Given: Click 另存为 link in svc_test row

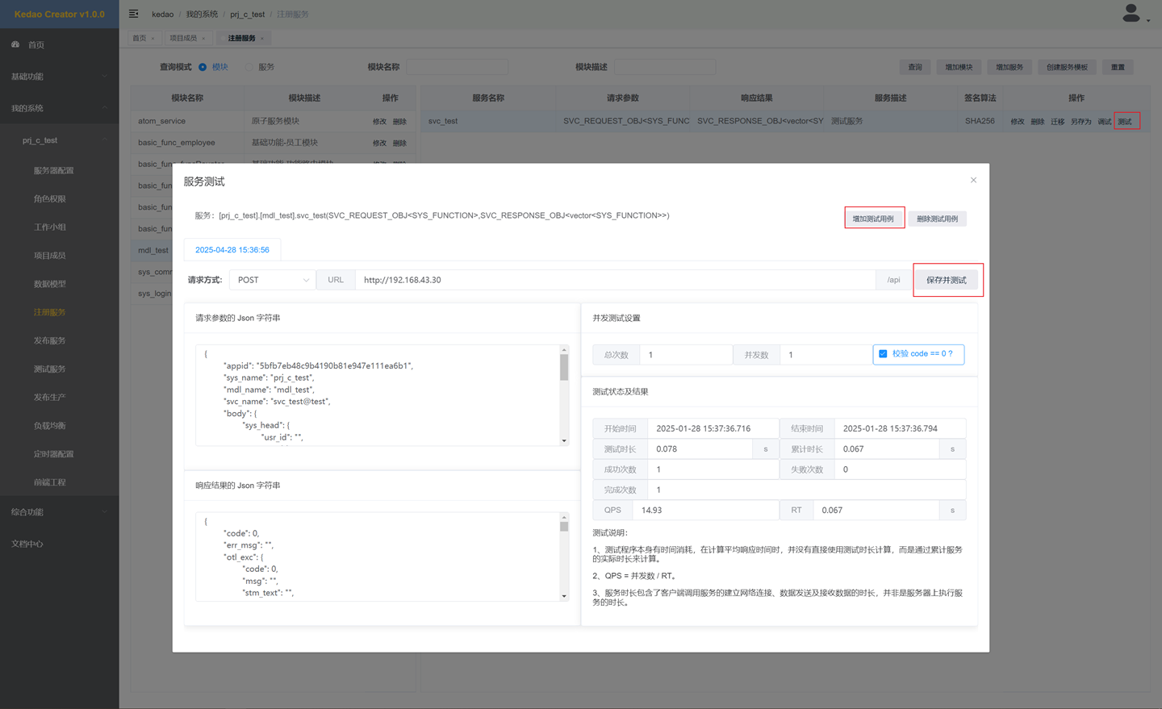Looking at the screenshot, I should coord(1081,122).
